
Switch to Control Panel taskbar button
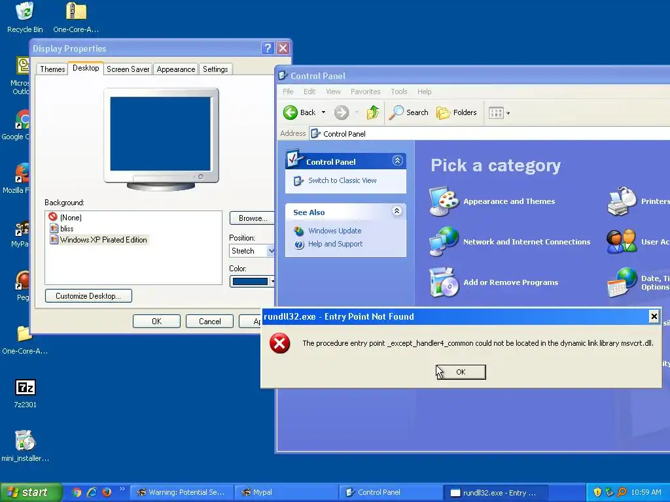coord(391,493)
